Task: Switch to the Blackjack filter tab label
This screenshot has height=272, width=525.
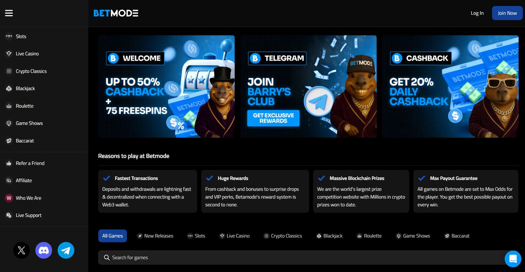Action: tap(333, 236)
